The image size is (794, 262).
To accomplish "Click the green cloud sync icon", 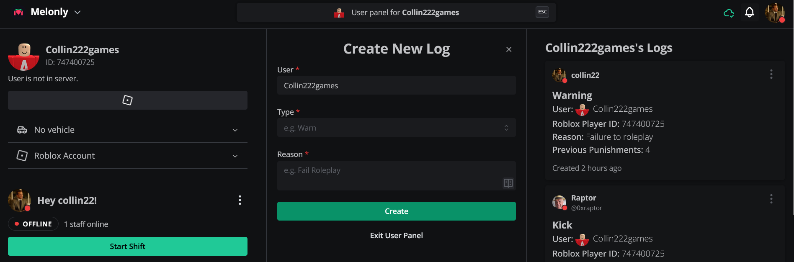I will (728, 13).
